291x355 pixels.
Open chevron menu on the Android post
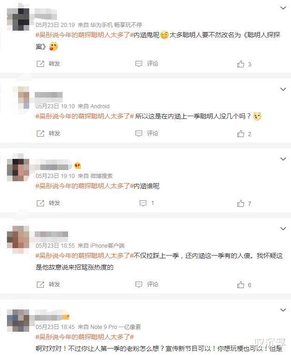tap(283, 89)
